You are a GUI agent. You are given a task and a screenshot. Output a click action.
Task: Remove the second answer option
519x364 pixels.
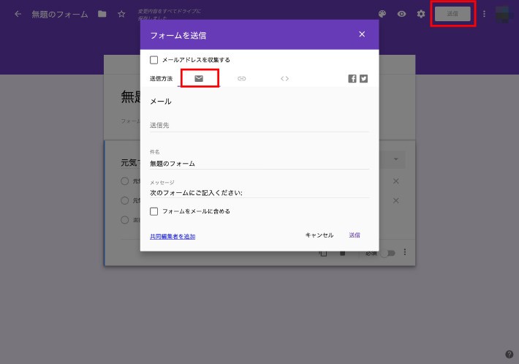(x=396, y=200)
